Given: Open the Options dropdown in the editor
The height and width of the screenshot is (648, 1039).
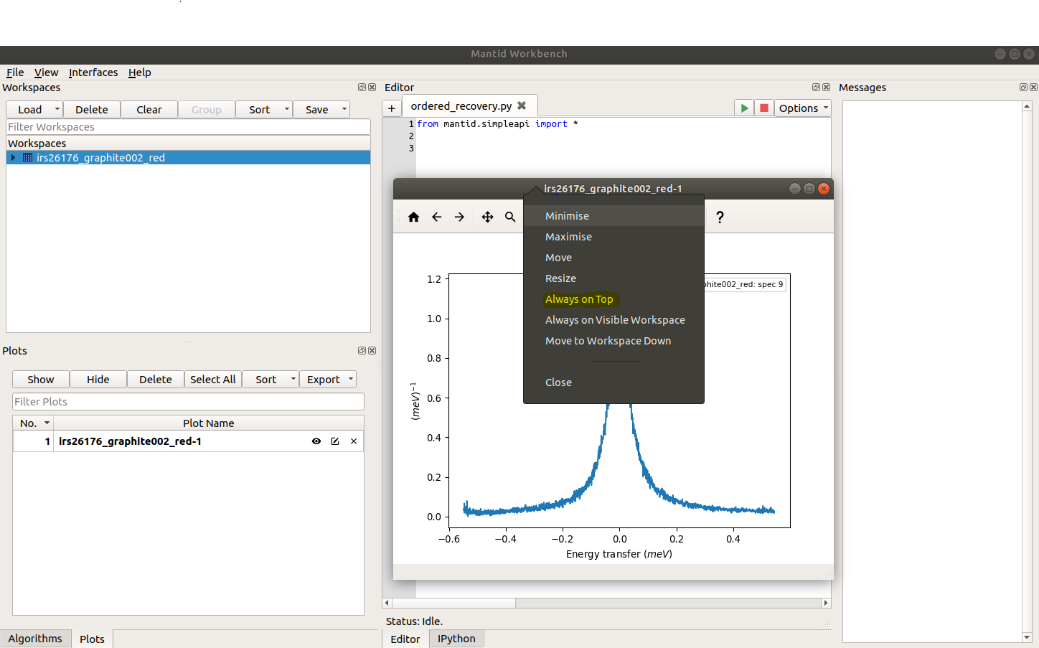Looking at the screenshot, I should point(803,108).
